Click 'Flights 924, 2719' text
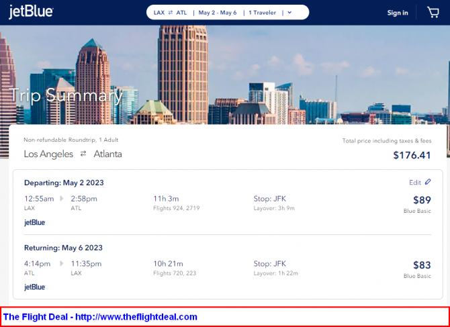This screenshot has height=327, width=450. (176, 208)
